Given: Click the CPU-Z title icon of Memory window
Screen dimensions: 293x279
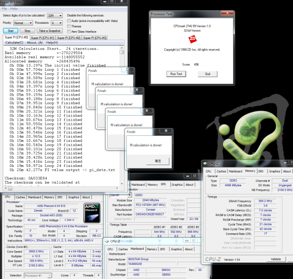Looking at the screenshot, I should click(x=205, y=163).
